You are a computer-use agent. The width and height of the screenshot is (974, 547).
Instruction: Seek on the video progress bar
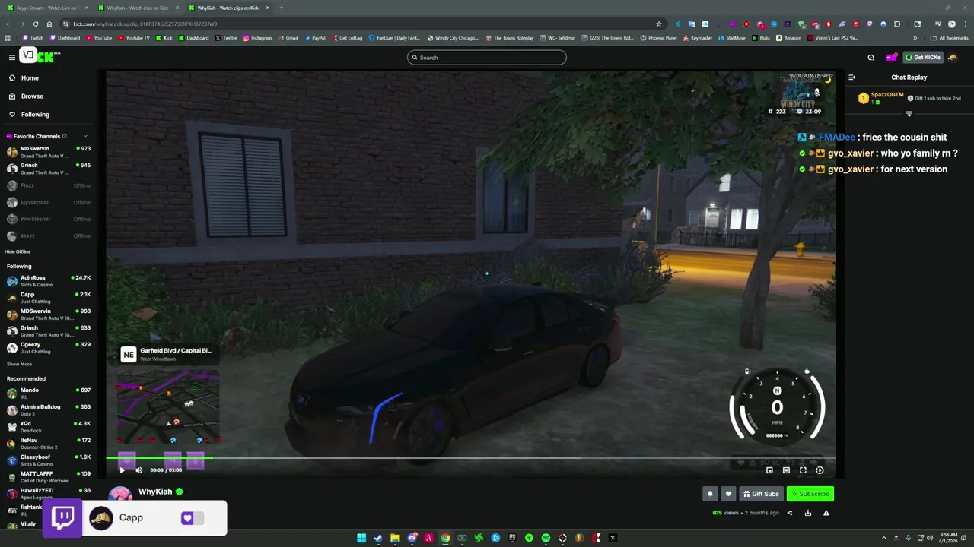tap(470, 458)
